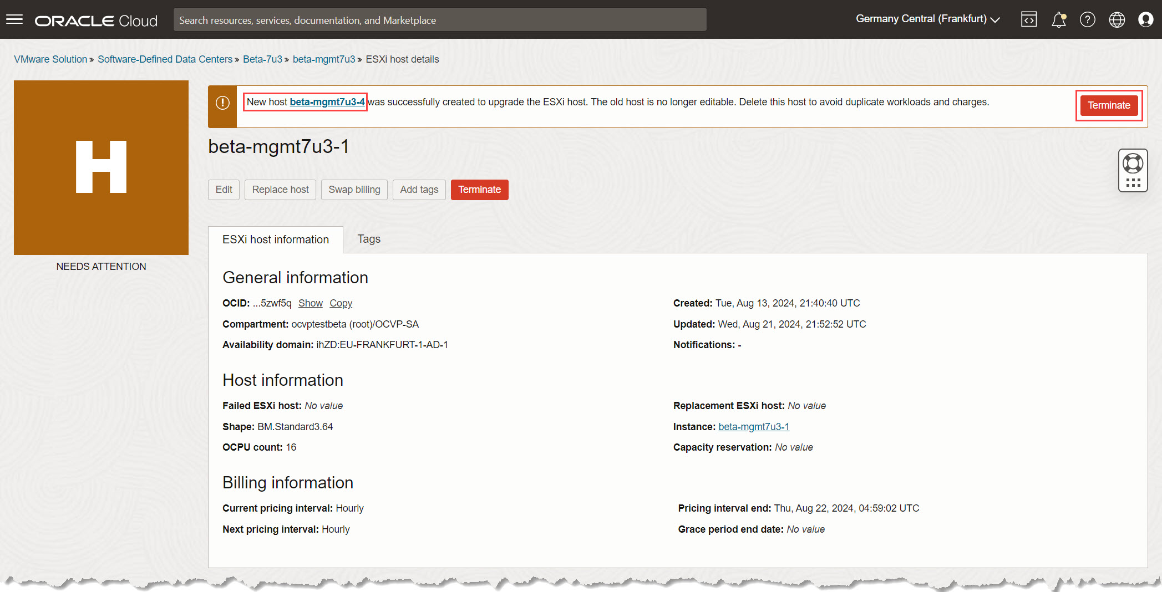Click the availability domain value ihZD:EU-FRANKFURT-1-AD-1
The height and width of the screenshot is (592, 1162).
pos(382,345)
